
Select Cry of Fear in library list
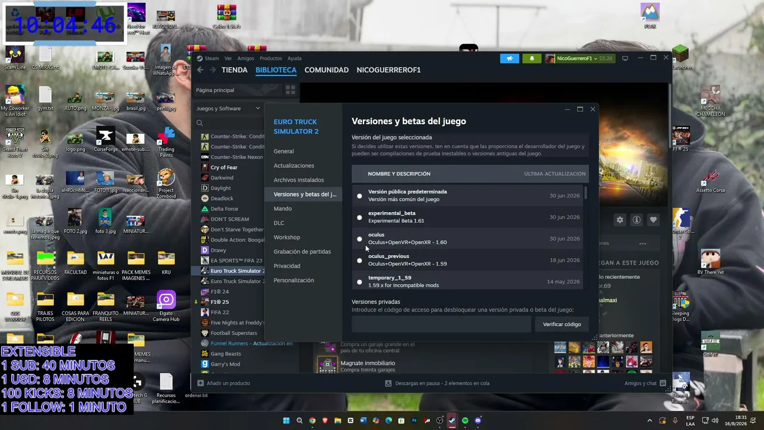tap(224, 167)
